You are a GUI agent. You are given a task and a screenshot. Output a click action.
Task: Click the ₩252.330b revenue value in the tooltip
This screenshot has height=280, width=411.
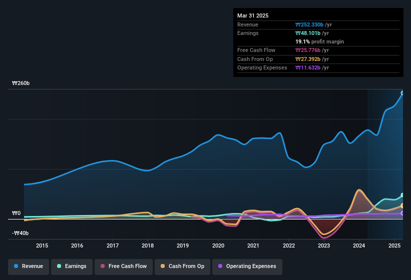click(x=309, y=24)
